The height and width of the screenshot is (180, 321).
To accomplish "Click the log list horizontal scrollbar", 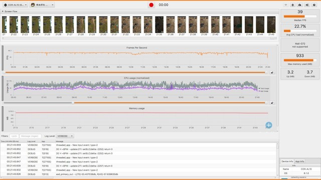I will [28, 177].
